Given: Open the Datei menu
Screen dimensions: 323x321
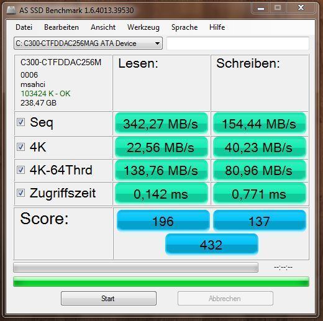Looking at the screenshot, I should point(24,27).
